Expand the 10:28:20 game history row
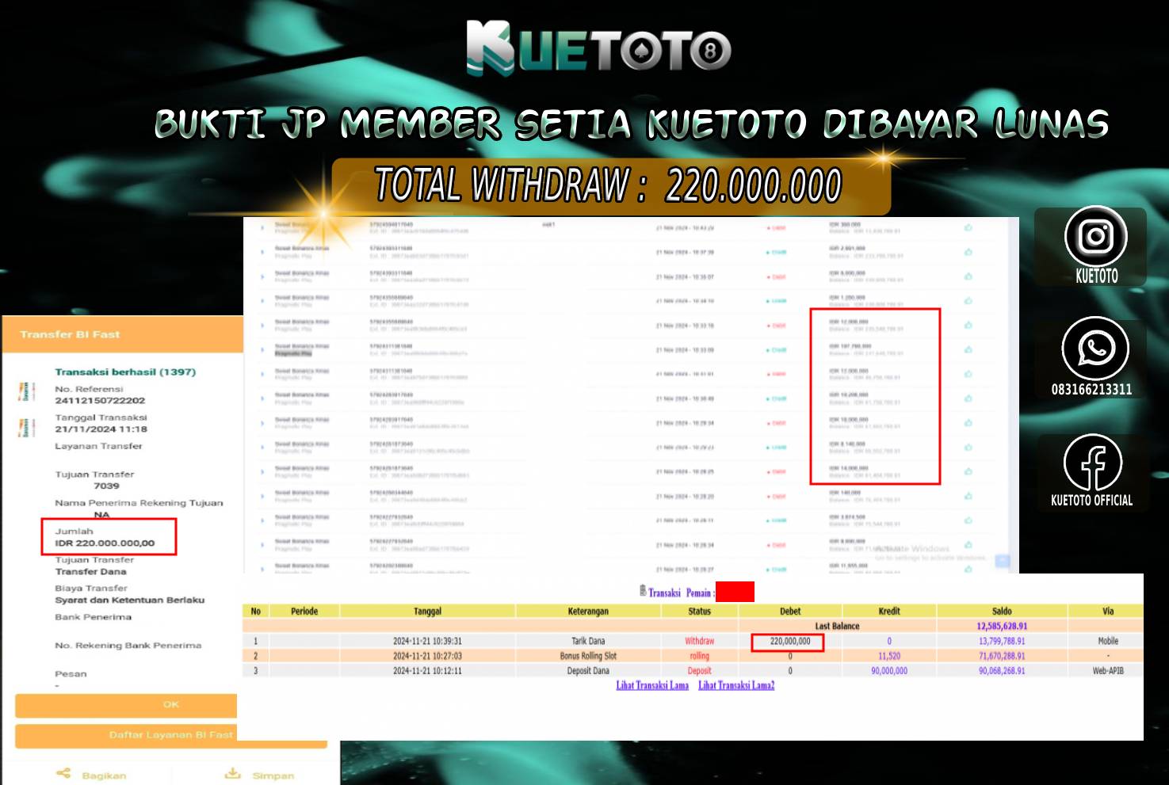The image size is (1169, 785). [x=262, y=497]
